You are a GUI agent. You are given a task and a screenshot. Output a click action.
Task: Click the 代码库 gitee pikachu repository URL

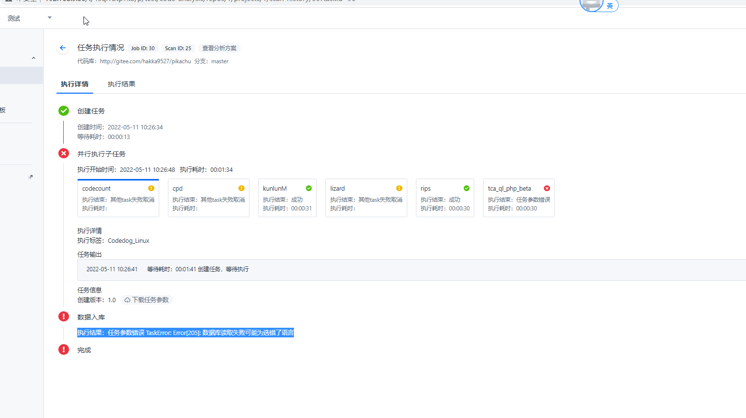click(x=145, y=61)
